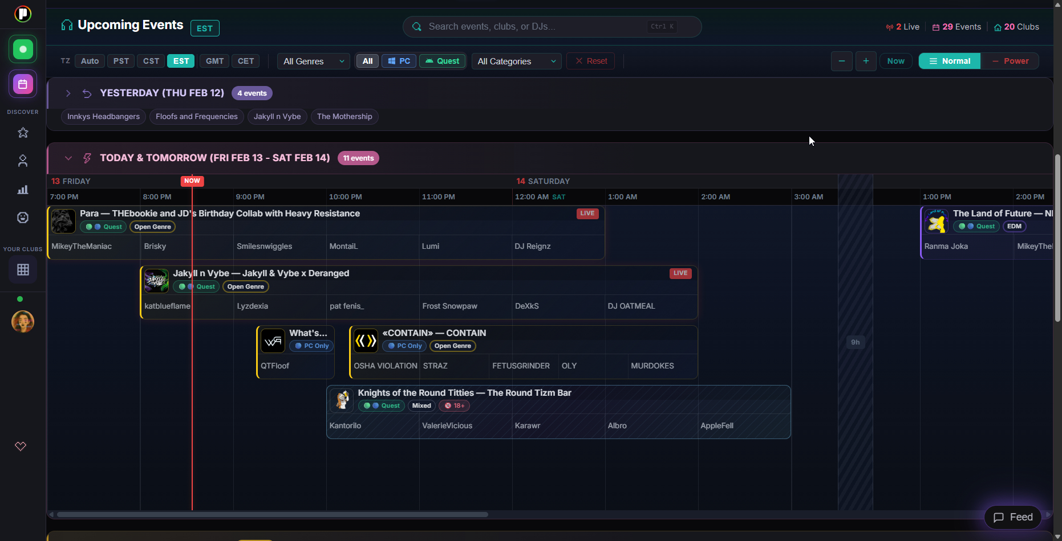Open the All Categories dropdown
The width and height of the screenshot is (1062, 541).
pyautogui.click(x=516, y=61)
